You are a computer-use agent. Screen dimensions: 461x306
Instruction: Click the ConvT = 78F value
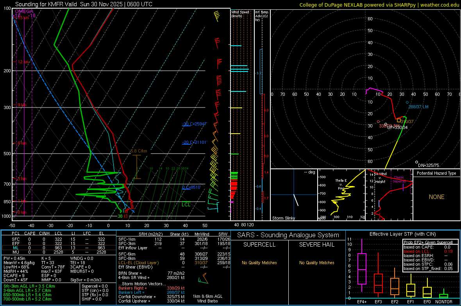[53, 267]
